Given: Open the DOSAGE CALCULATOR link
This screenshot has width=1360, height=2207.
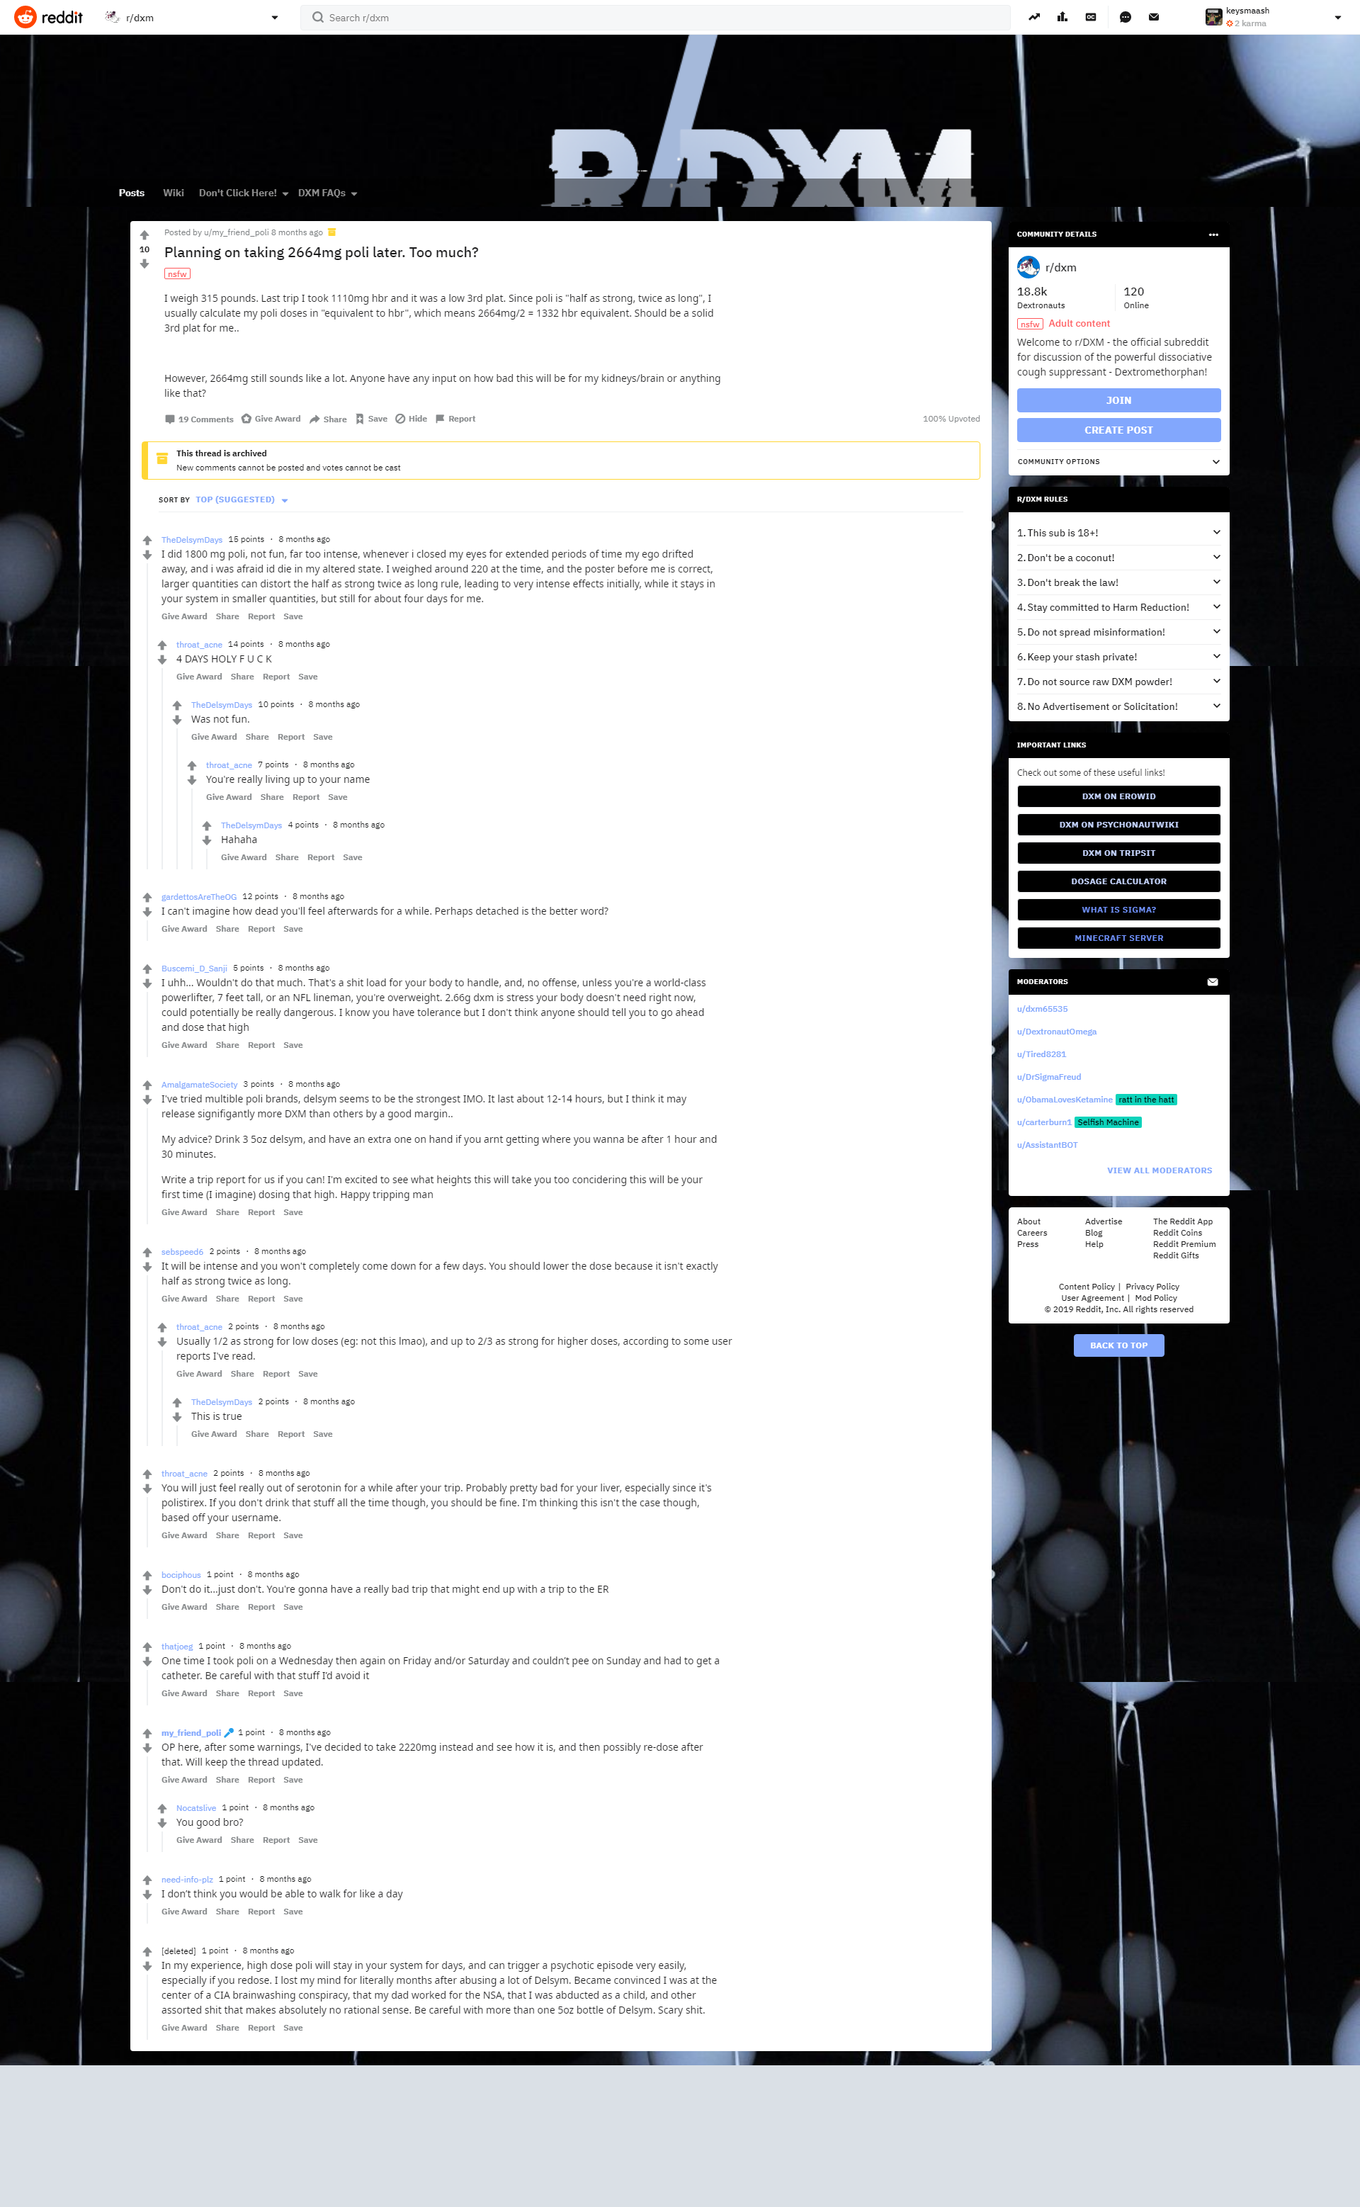Looking at the screenshot, I should coord(1119,881).
